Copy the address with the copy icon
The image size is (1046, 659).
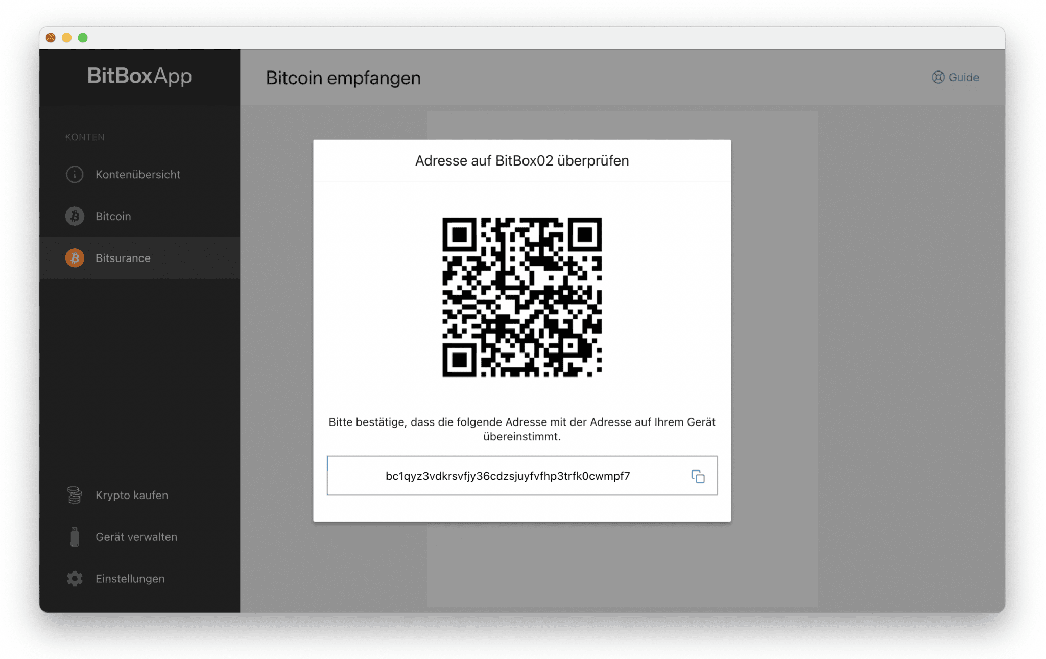point(698,476)
